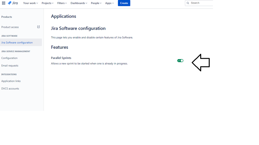Screen dimensions: 259x145
Task: Expand the Apps menu
Action: (109, 3)
